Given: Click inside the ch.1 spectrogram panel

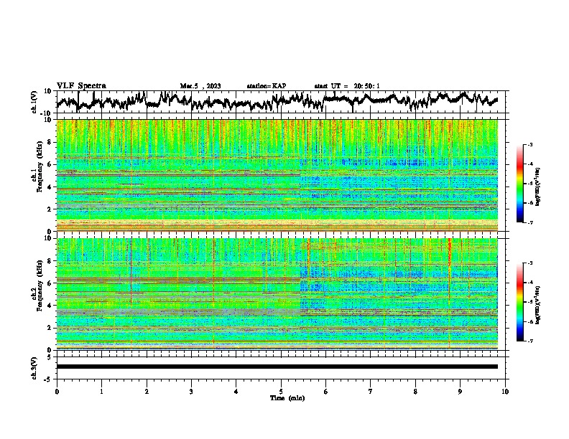Looking at the screenshot, I should [277, 175].
